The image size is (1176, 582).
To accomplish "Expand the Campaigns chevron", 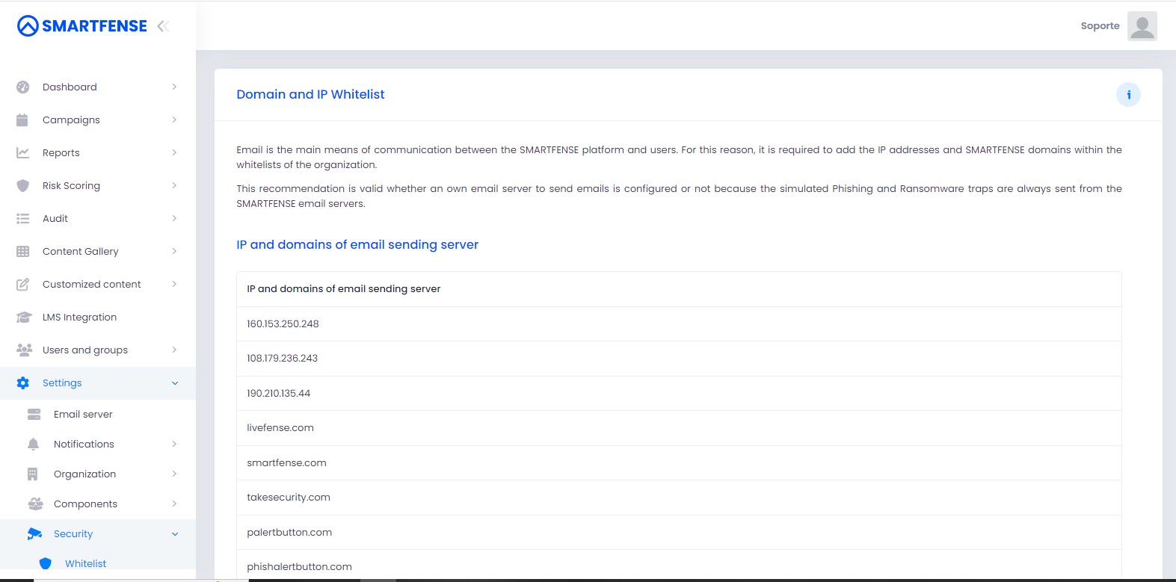I will 174,120.
